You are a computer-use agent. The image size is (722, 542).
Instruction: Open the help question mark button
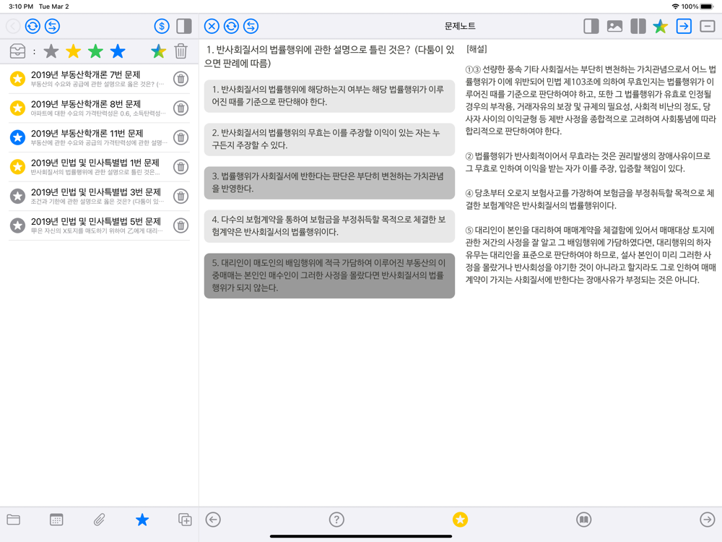pos(336,520)
